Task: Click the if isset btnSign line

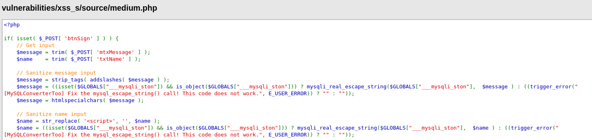Action: click(x=61, y=39)
